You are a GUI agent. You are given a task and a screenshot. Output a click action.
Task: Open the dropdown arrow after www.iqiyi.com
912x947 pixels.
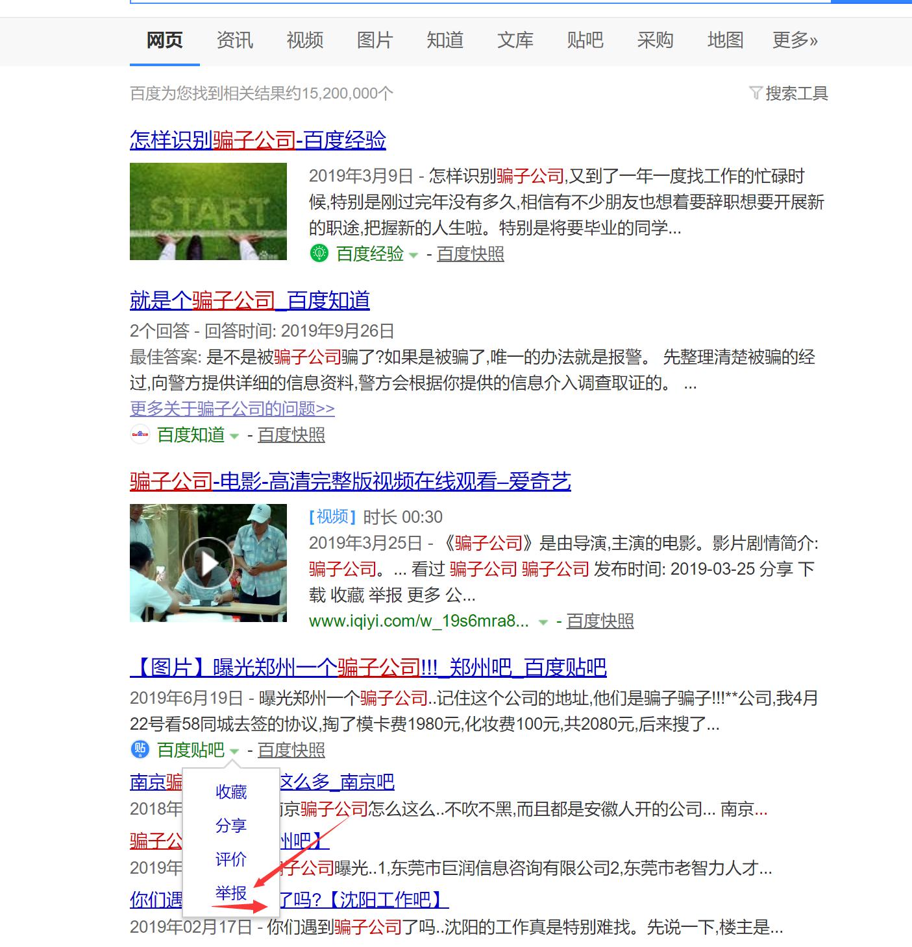click(542, 621)
